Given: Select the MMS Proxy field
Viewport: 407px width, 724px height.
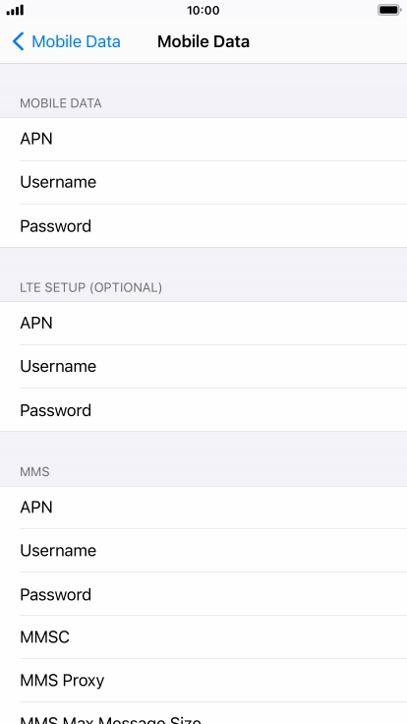Looking at the screenshot, I should [203, 681].
